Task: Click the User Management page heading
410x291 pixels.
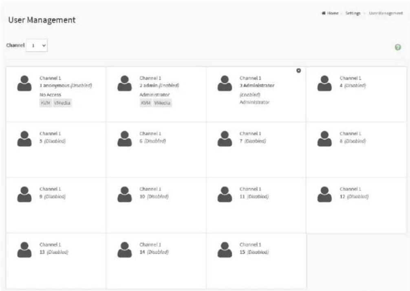Action: point(42,20)
